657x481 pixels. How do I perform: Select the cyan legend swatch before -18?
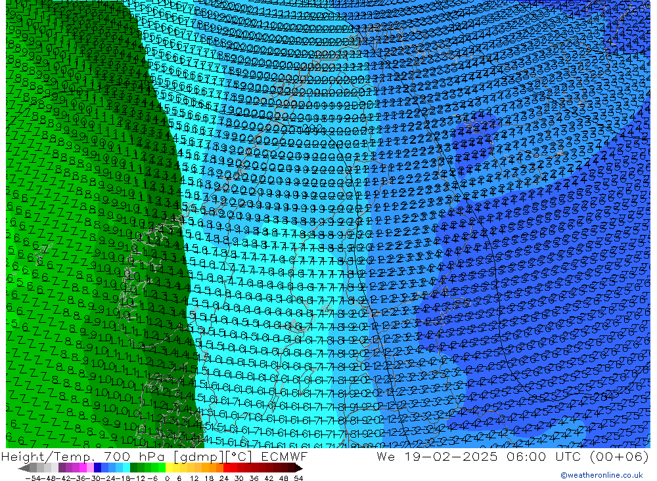126,468
